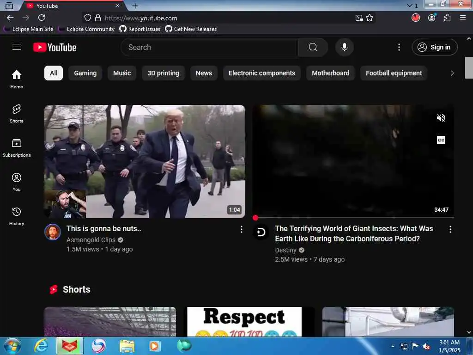Click Asmongold Clips channel name
The height and width of the screenshot is (355, 473).
click(91, 240)
